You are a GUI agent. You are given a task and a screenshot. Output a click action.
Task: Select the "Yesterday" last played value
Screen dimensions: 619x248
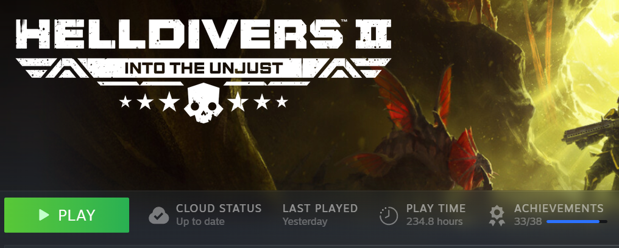pos(305,222)
